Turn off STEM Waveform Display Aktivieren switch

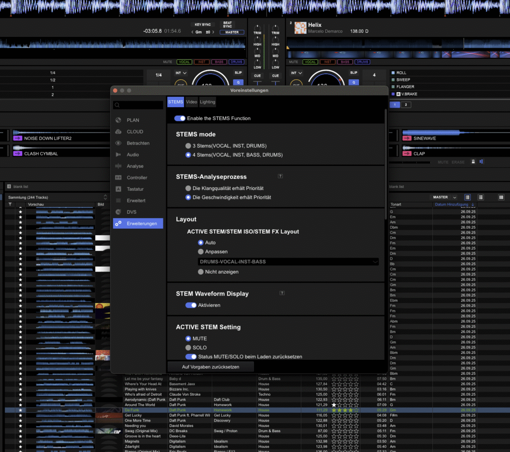point(191,305)
